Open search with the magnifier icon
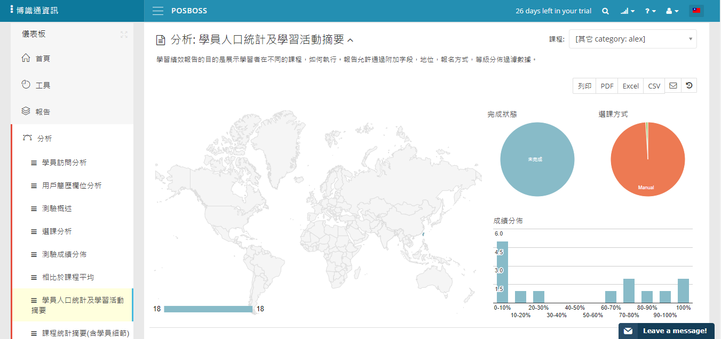721x339 pixels. coord(605,11)
